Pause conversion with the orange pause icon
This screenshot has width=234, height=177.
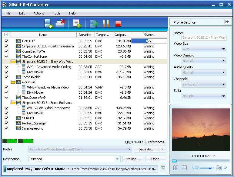(106, 24)
